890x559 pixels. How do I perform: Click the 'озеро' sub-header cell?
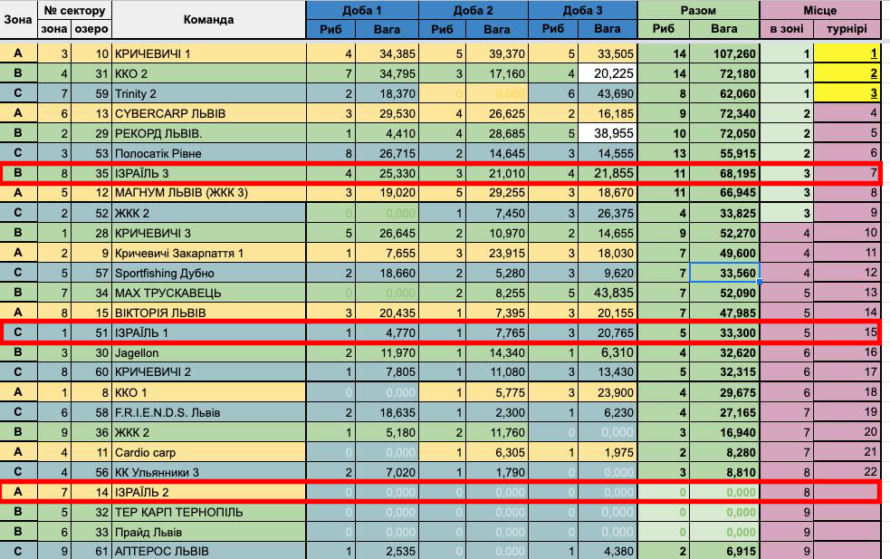(91, 29)
